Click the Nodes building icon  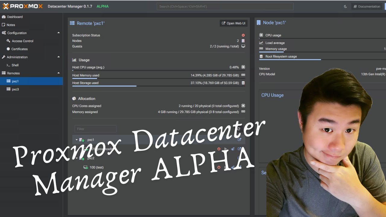point(243,41)
